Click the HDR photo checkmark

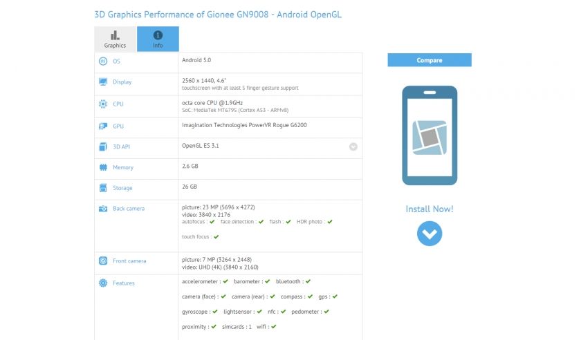[x=330, y=222]
